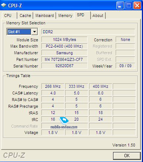Click the part number M4 70T2864QZ3-CF7
This screenshot has width=143, height=162.
pyautogui.click(x=64, y=59)
